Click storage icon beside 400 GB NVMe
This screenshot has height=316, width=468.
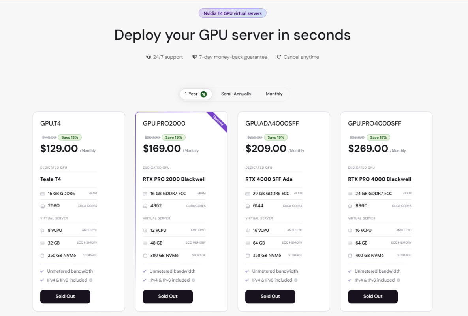350,256
